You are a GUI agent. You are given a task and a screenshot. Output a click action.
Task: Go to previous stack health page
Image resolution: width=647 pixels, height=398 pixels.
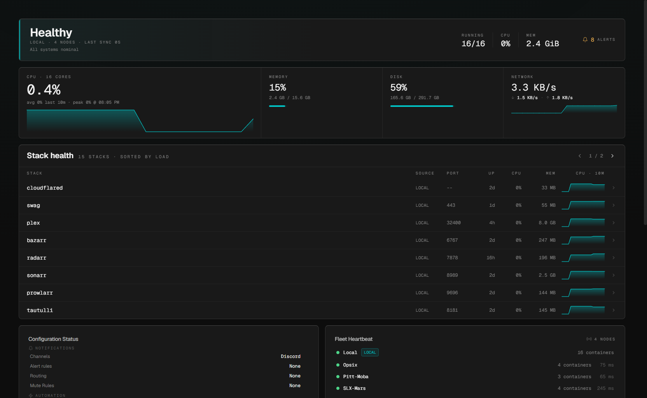(x=580, y=156)
